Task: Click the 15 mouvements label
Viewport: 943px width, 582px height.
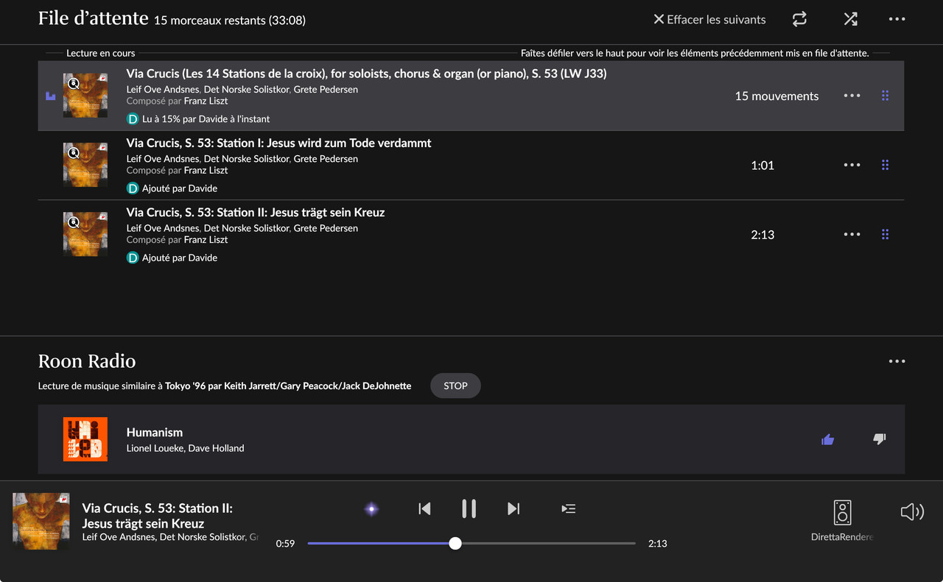Action: 777,96
